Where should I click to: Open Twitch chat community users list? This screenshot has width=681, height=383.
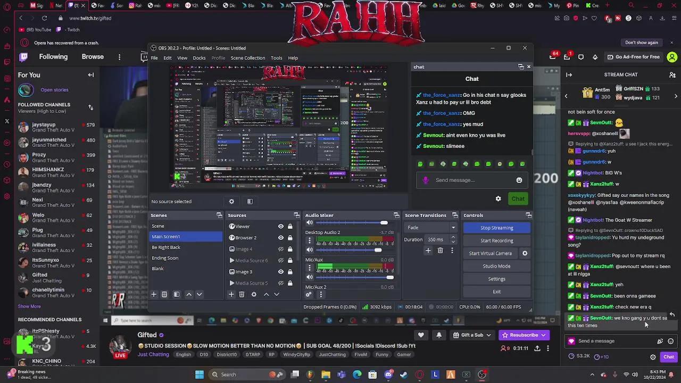click(x=672, y=75)
